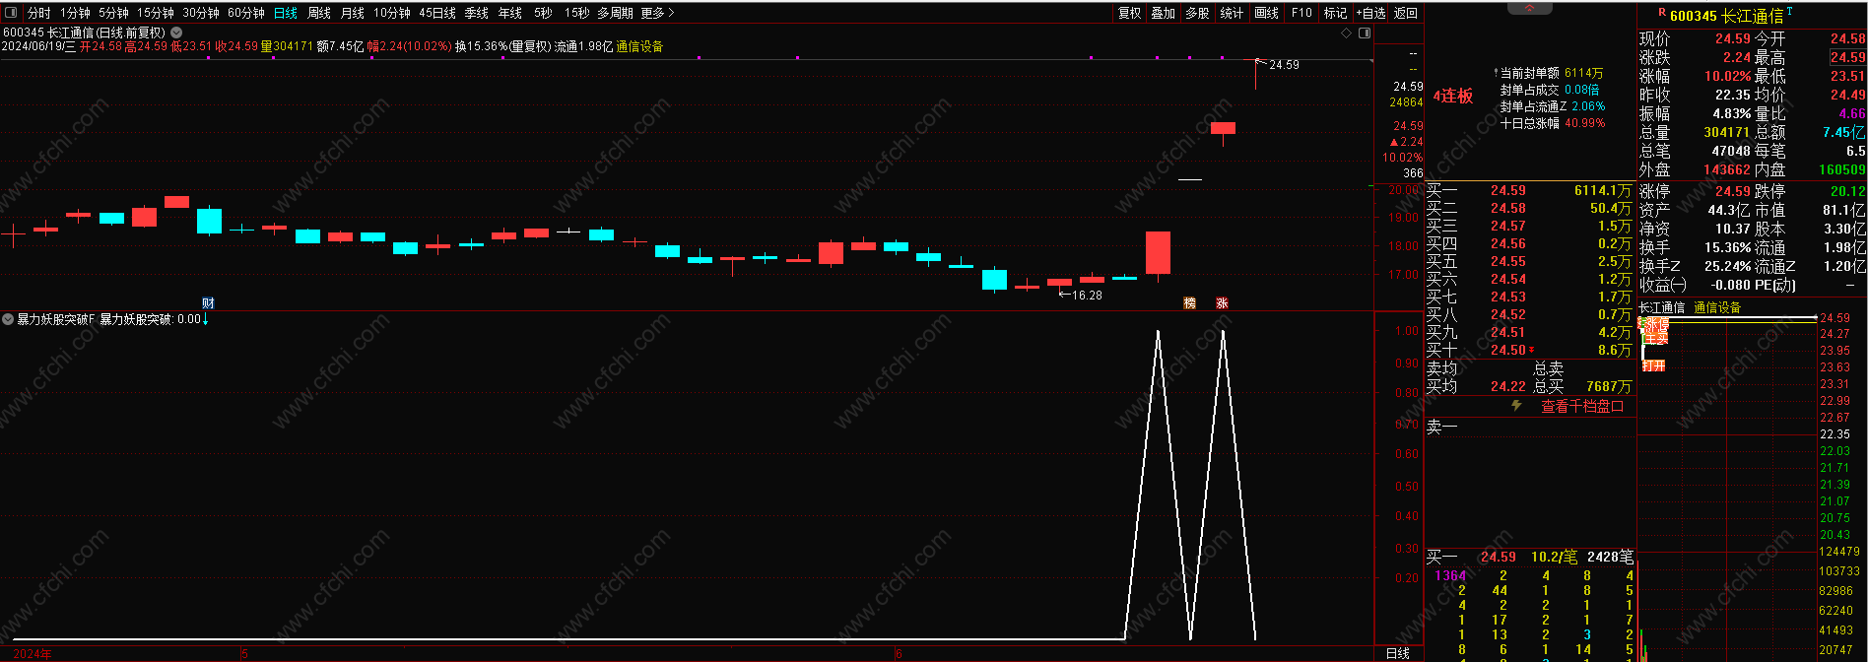Collapse top panel using red chevron

click(x=1530, y=7)
